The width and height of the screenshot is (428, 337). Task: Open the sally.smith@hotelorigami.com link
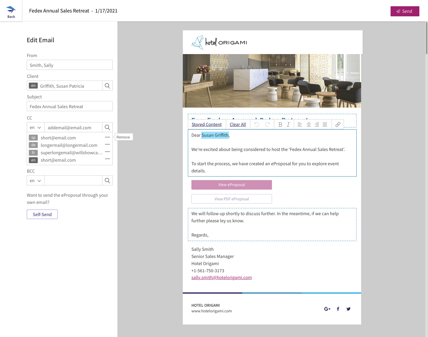tap(221, 278)
